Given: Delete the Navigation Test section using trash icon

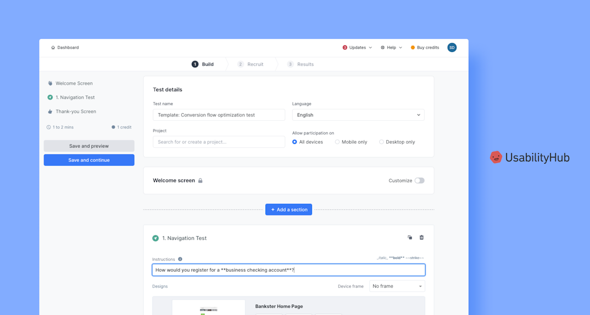Looking at the screenshot, I should coord(421,237).
